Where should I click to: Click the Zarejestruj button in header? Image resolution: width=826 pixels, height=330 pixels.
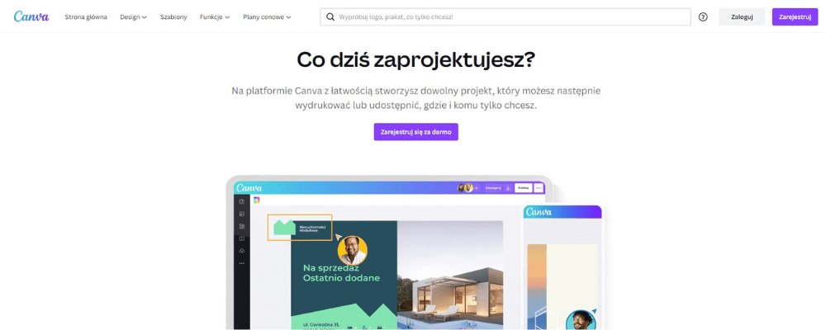[x=795, y=16]
